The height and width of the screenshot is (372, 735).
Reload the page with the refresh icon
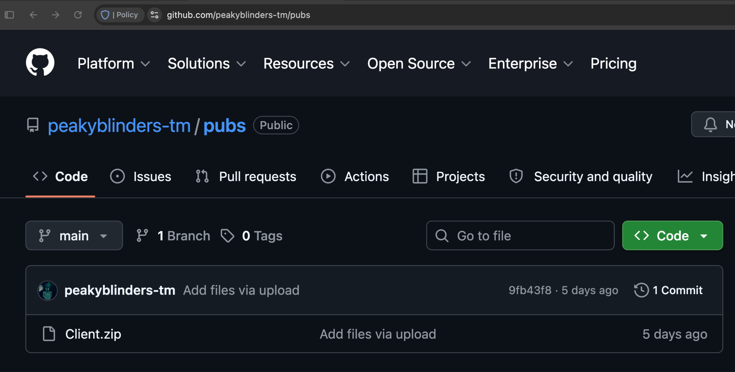coord(78,15)
